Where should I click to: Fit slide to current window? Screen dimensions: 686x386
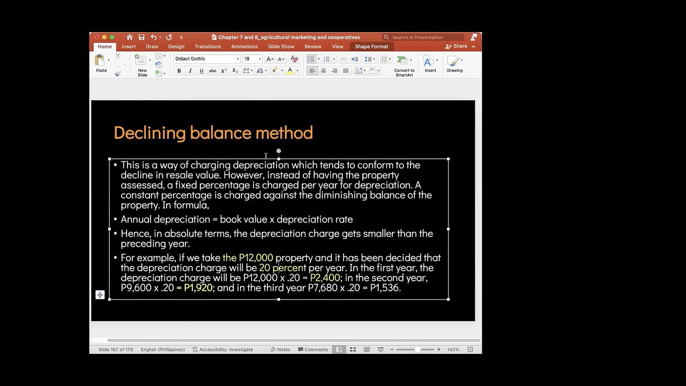[470, 350]
